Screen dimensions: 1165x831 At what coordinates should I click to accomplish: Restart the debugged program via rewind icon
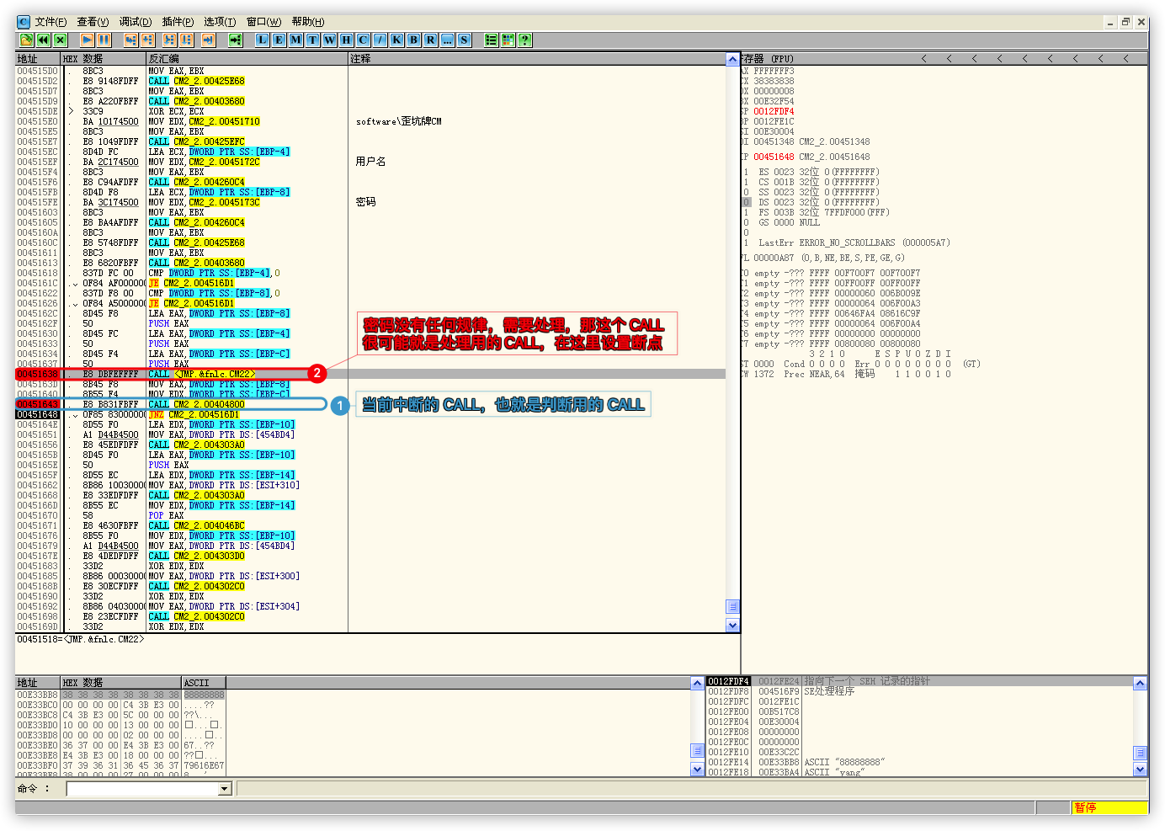pyautogui.click(x=43, y=40)
